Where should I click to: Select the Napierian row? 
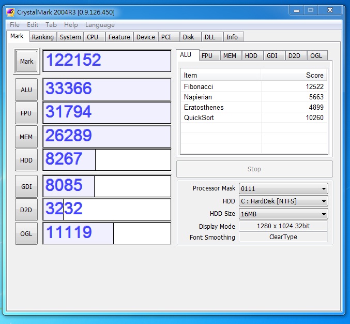point(254,97)
